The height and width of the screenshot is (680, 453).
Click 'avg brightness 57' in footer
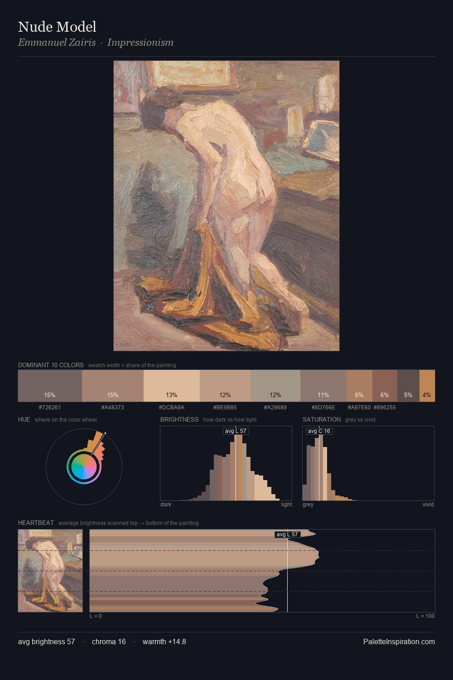tap(47, 641)
